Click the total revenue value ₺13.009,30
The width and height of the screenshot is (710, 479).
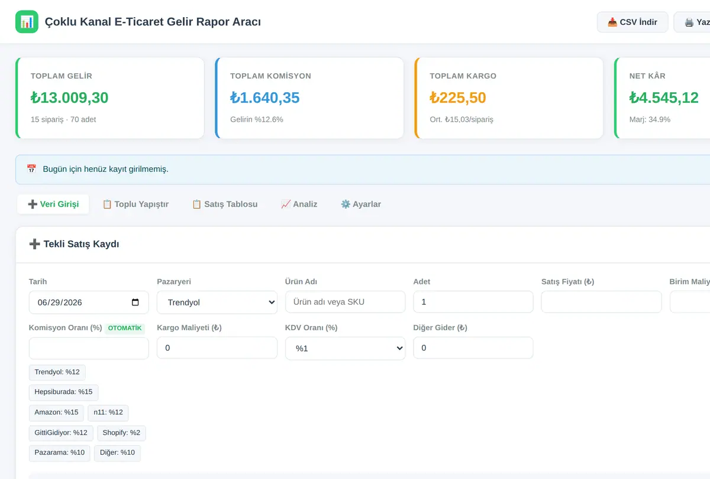(x=70, y=97)
